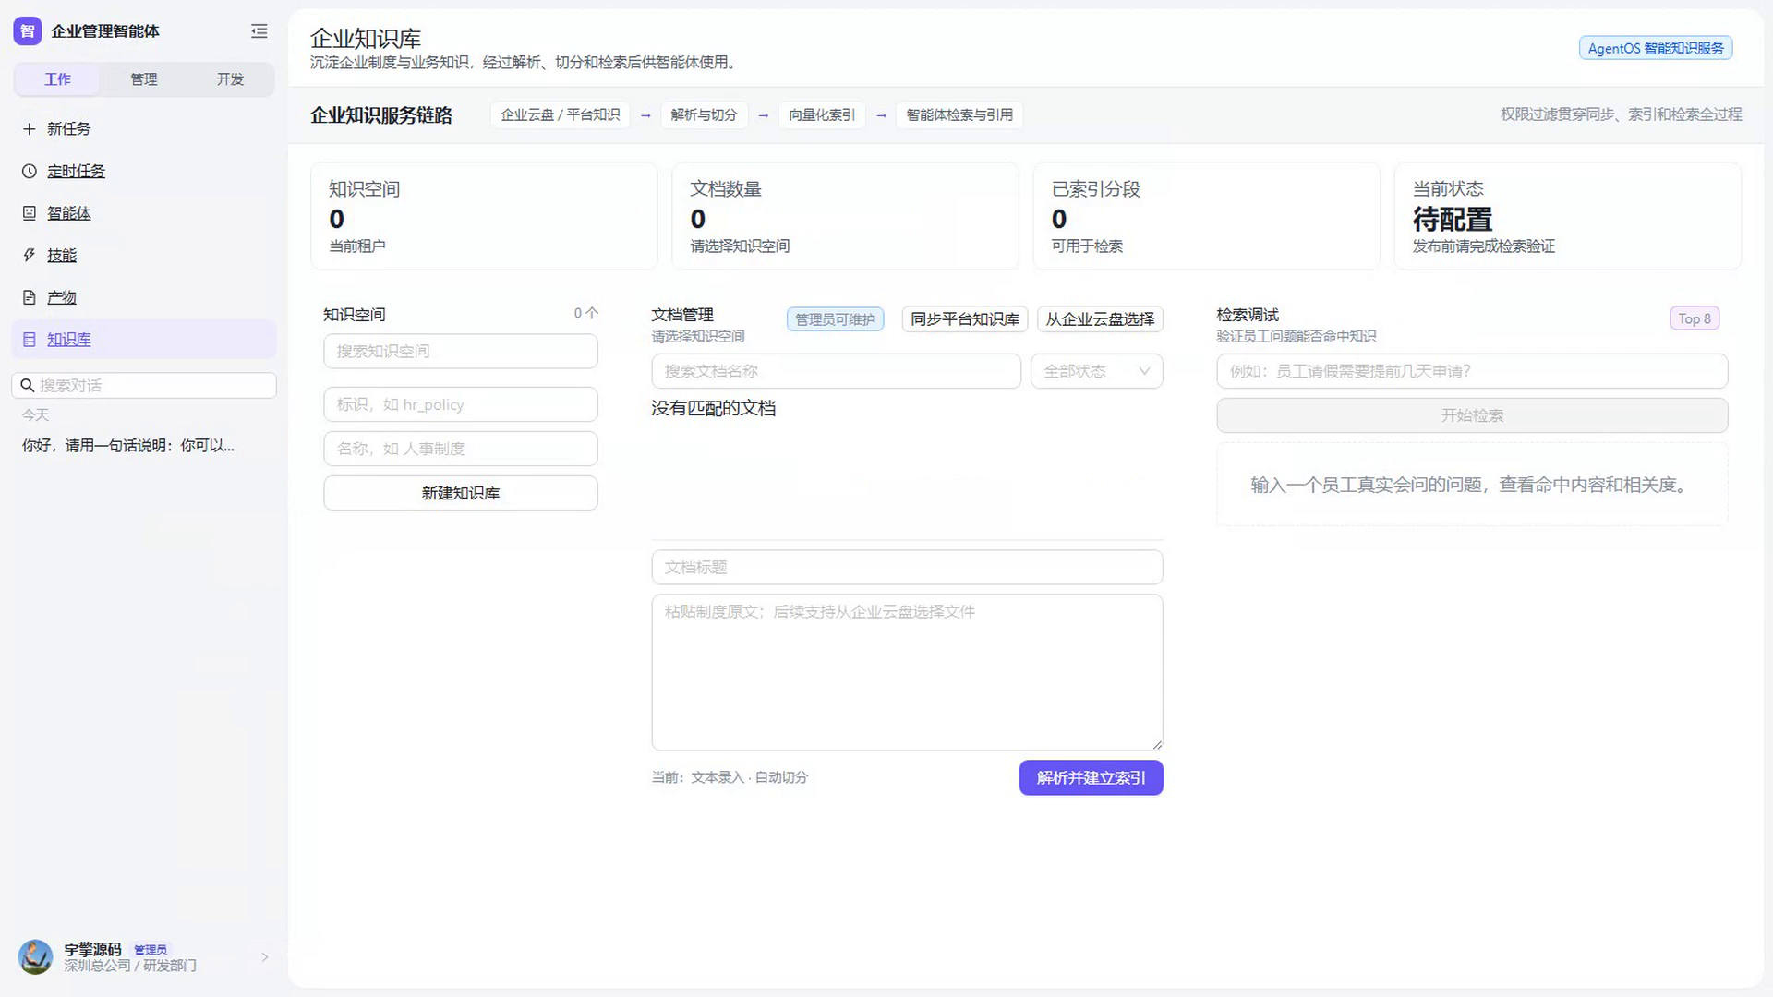
Task: Click the 管理员可维护 tag
Action: point(835,319)
